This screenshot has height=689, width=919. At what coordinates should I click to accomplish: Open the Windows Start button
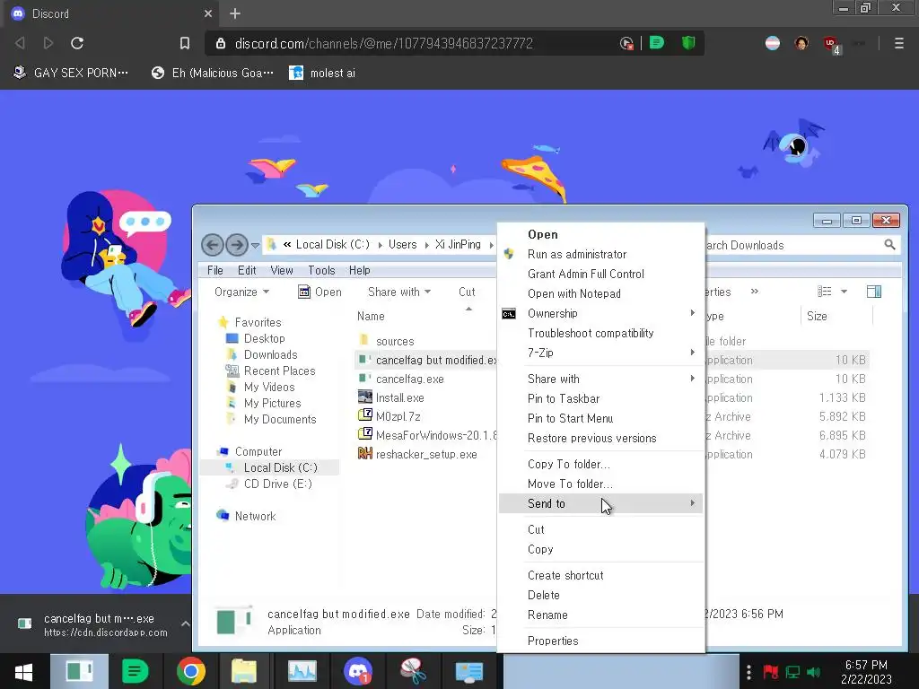[x=24, y=671]
